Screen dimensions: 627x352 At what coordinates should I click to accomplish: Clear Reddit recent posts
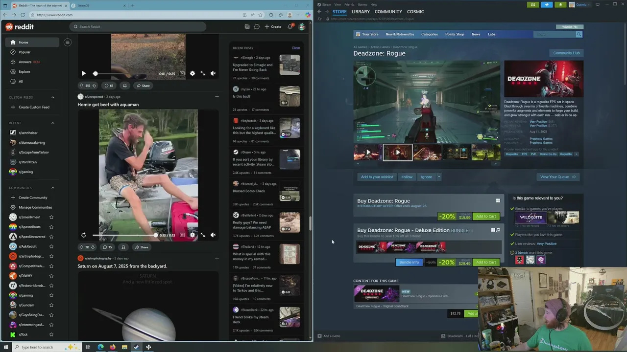pos(296,48)
